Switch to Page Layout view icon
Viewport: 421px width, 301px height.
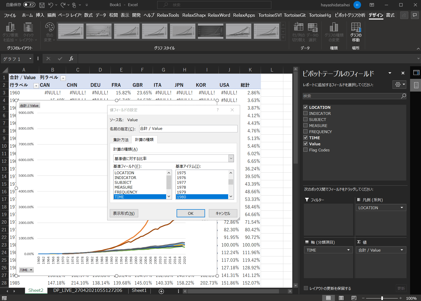(x=341, y=298)
